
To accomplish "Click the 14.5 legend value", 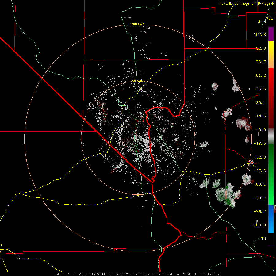I will click(261, 116).
